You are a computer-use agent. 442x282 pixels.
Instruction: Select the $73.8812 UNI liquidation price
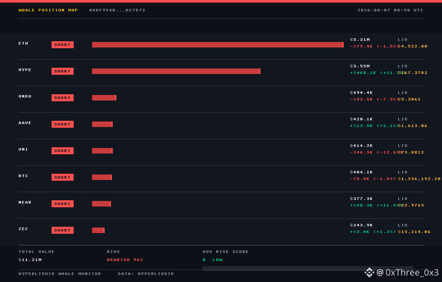411,152
